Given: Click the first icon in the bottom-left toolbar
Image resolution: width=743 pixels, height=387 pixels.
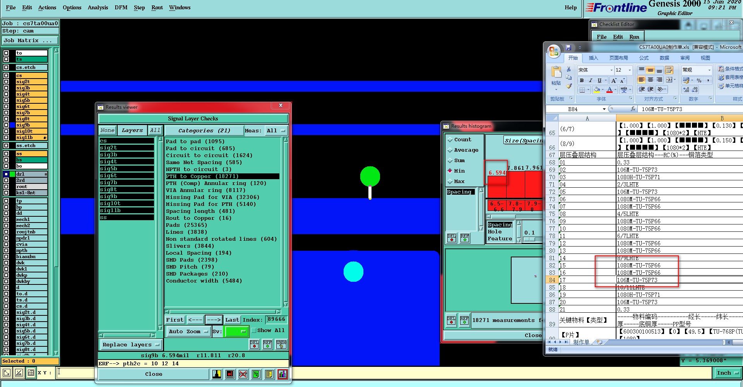Looking at the screenshot, I should (7, 373).
